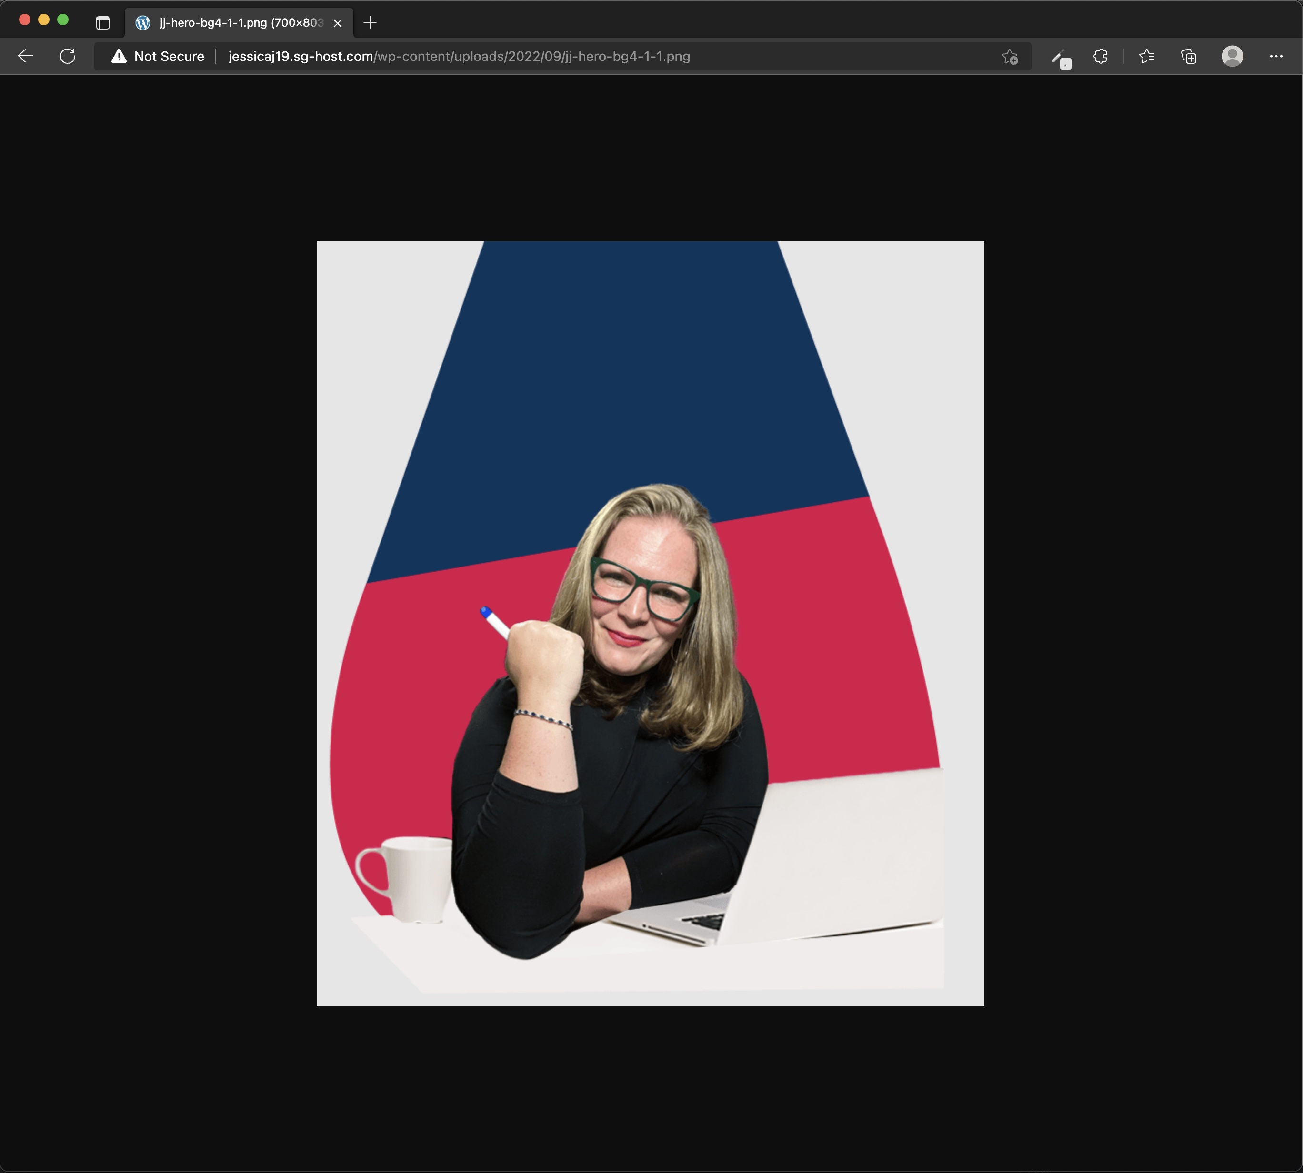Screen dimensions: 1303x1173
Task: Open the Collections panel
Action: coord(1188,57)
